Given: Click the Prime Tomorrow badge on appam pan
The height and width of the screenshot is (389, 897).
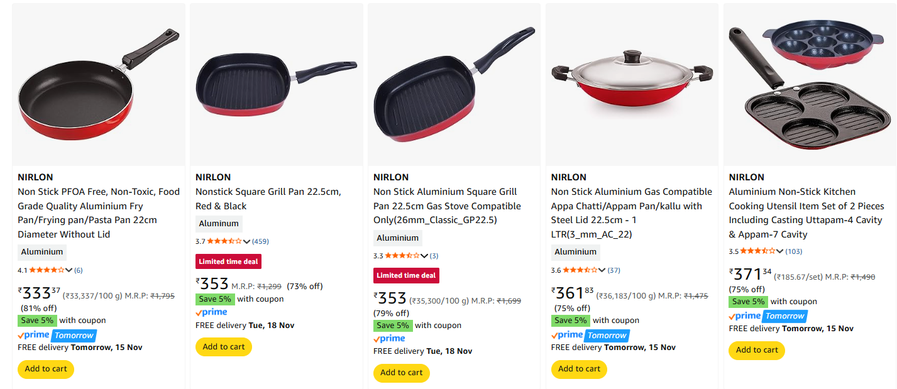Looking at the screenshot, I should coord(590,335).
